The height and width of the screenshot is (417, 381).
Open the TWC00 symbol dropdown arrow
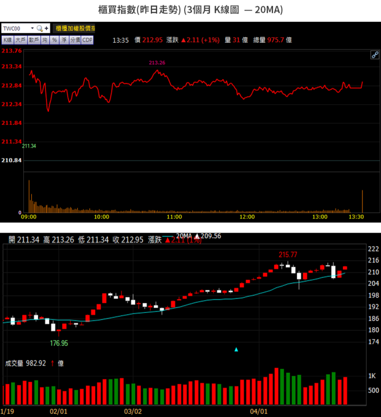point(32,28)
